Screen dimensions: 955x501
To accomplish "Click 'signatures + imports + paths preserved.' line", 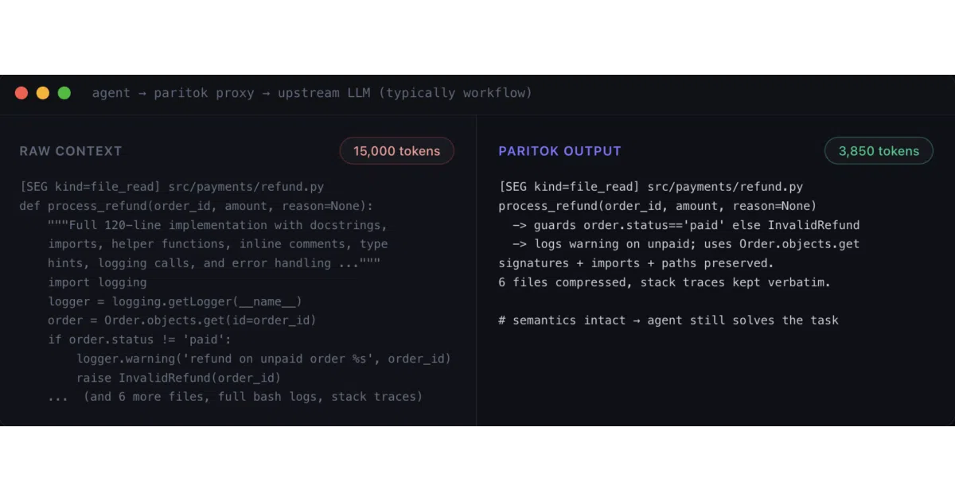I will 637,263.
